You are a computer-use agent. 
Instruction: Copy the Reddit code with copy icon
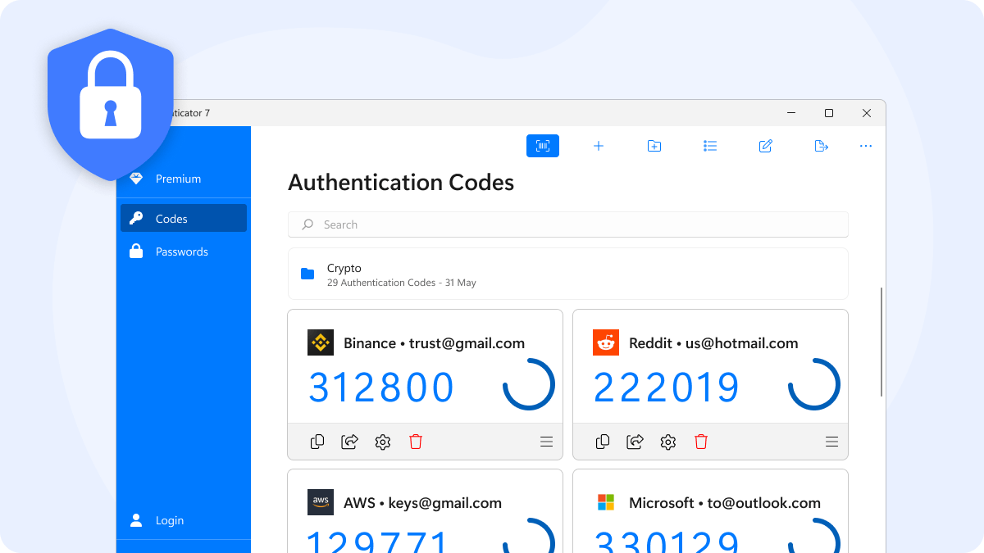click(603, 442)
